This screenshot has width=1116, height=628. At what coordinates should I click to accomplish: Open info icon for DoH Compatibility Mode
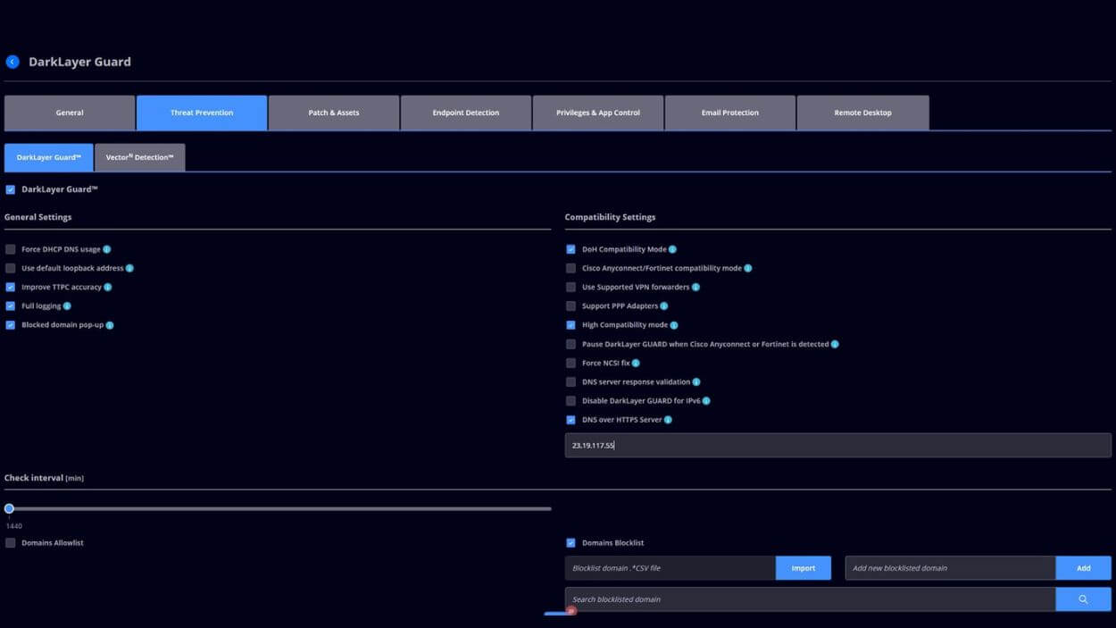click(672, 249)
